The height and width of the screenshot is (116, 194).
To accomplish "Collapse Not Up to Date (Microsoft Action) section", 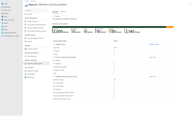I will point(54,57).
